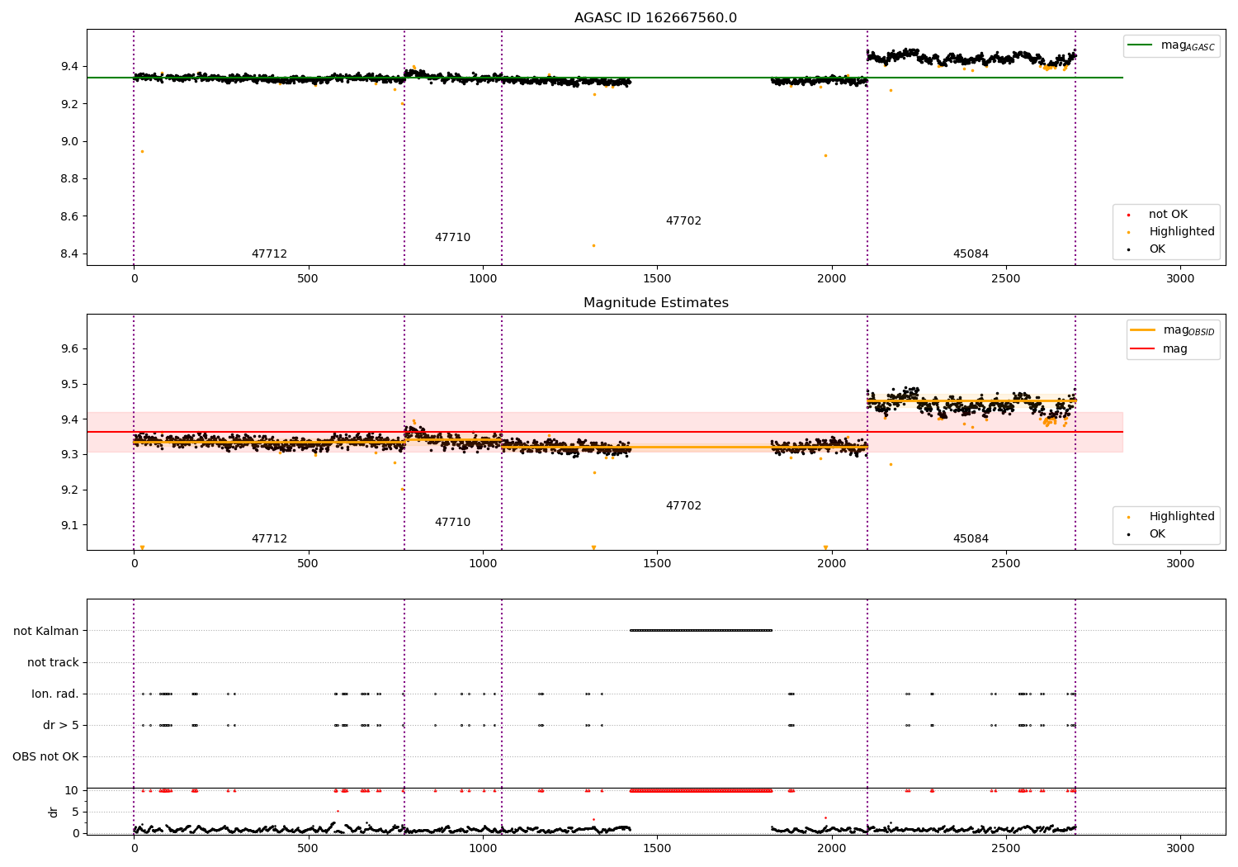This screenshot has width=1238, height=867.
Task: Click the 8.6 y-tick label in top plot
Action: point(70,216)
